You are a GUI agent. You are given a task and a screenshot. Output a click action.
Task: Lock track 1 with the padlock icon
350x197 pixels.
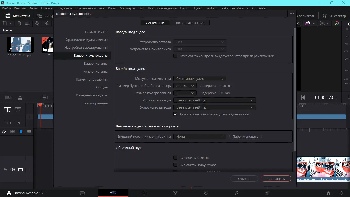[x=5, y=170]
